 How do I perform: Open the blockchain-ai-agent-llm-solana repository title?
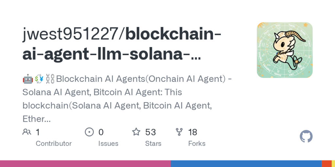tap(122, 44)
